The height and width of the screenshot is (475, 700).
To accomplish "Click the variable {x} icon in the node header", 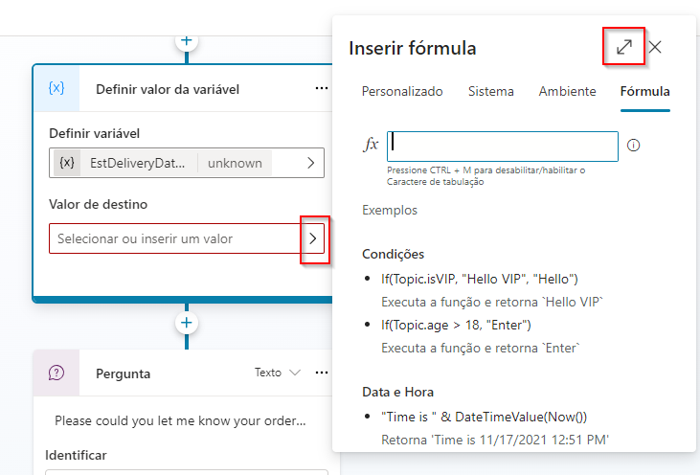I will click(56, 88).
